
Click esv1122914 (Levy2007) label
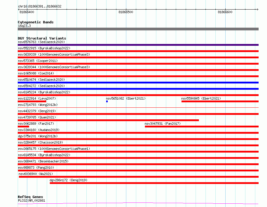(x=37, y=98)
